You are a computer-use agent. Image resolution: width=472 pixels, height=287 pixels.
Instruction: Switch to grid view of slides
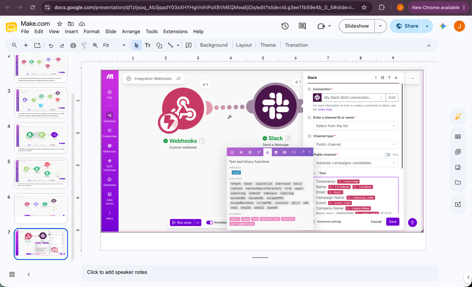(x=12, y=274)
